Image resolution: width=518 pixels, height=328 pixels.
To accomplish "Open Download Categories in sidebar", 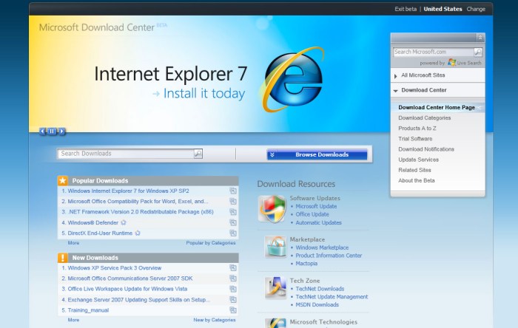I will click(x=425, y=118).
